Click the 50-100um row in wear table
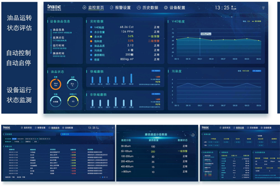This screenshot has height=186, width=280. coord(153,151)
